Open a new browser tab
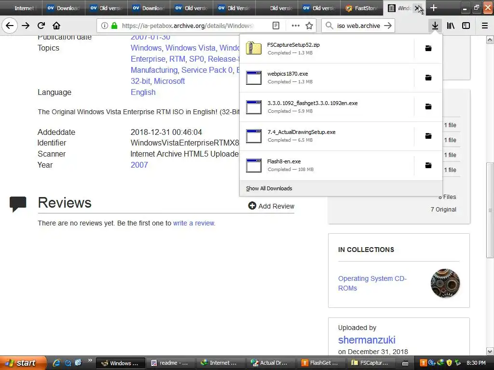 (x=434, y=8)
